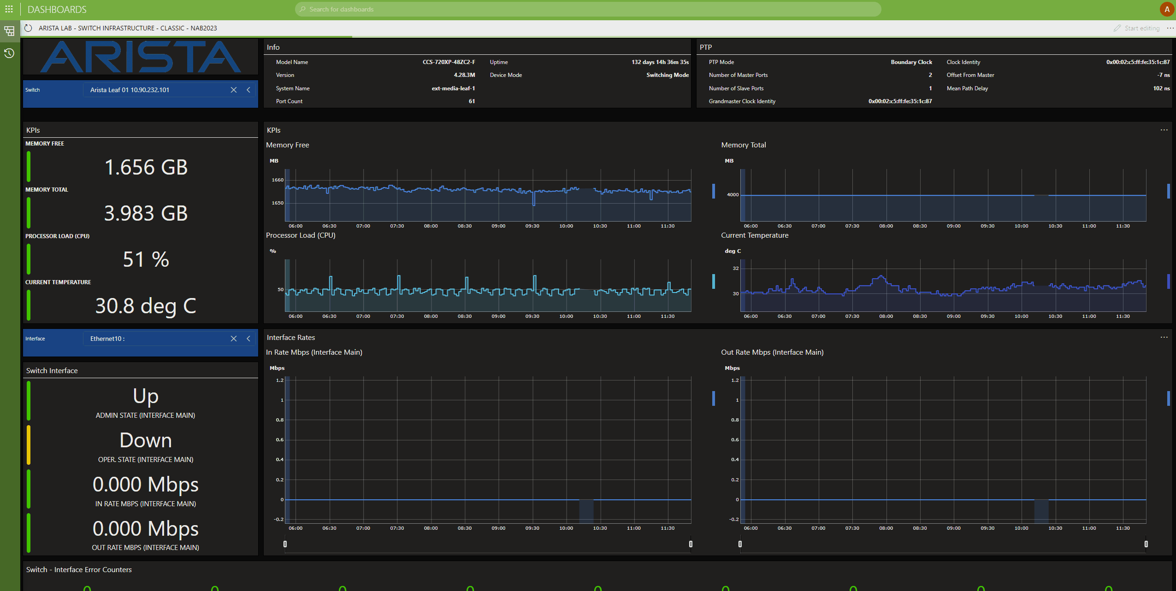This screenshot has width=1176, height=591.
Task: Click the In Rate chart right range handle
Action: pos(691,544)
